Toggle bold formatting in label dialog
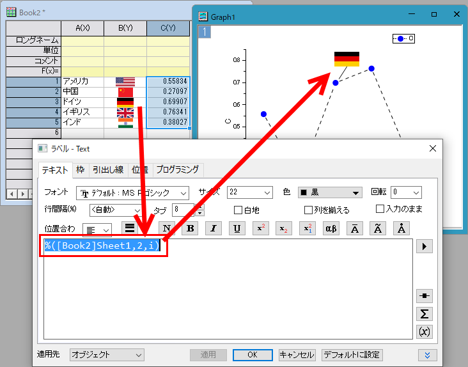 (x=190, y=228)
